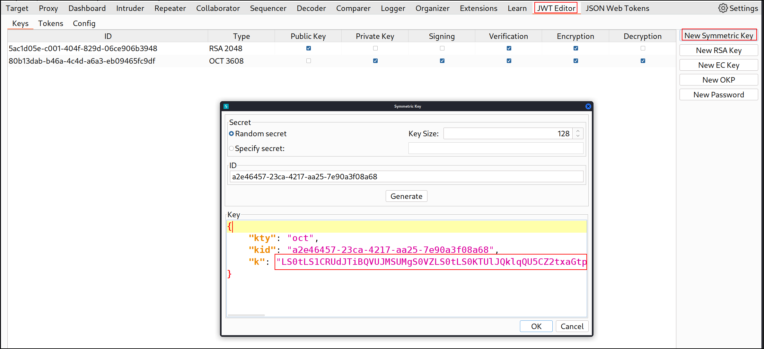Decrease Key Size using the down stepper arrow
The height and width of the screenshot is (349, 764).
point(578,135)
